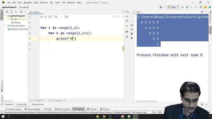Click the stop square in Run panel
This screenshot has height=119, width=212.
[x=127, y=26]
